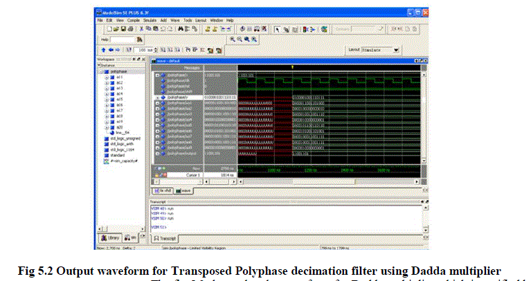Click the Open file toolbar icon

click(x=116, y=30)
